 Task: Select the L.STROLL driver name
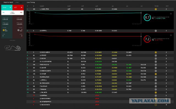(43, 80)
